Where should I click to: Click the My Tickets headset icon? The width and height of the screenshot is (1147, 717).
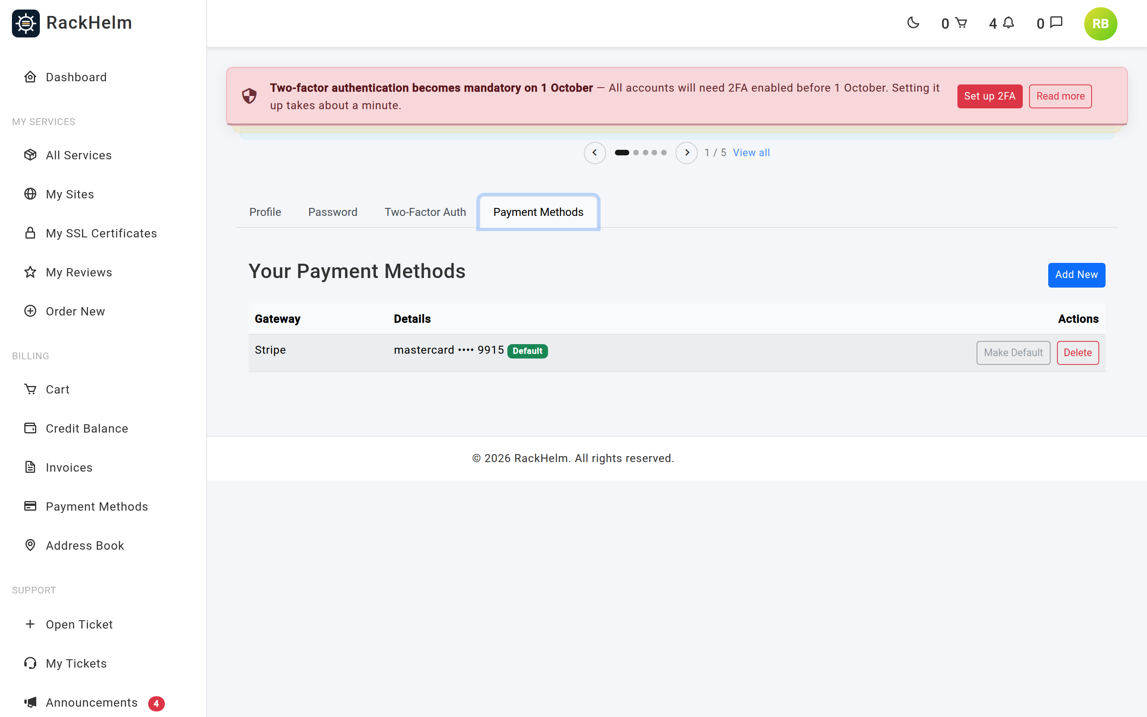30,663
